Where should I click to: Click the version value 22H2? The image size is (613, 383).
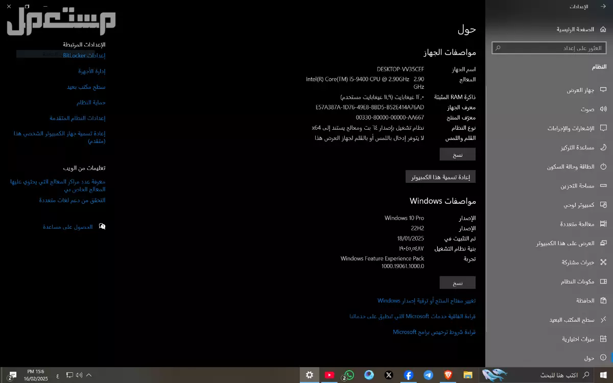click(417, 228)
